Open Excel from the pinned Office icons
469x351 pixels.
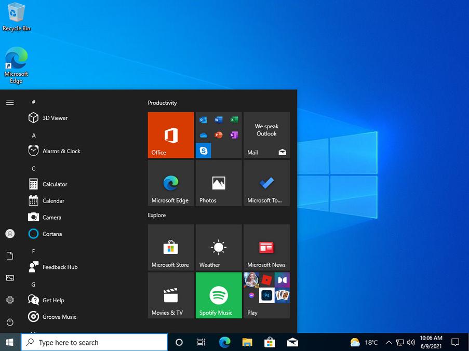point(233,120)
